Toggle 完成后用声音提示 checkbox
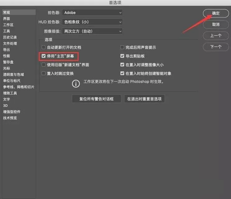 point(122,47)
